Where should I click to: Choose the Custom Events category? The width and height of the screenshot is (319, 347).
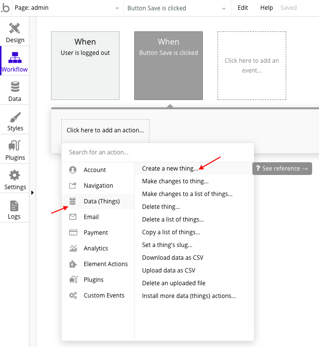[x=98, y=296]
